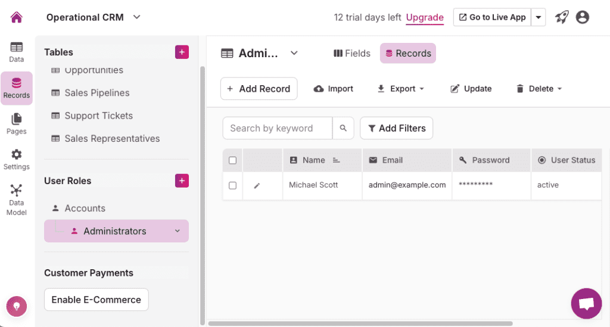The height and width of the screenshot is (327, 610).
Task: Click the Upgrade link
Action: (425, 17)
